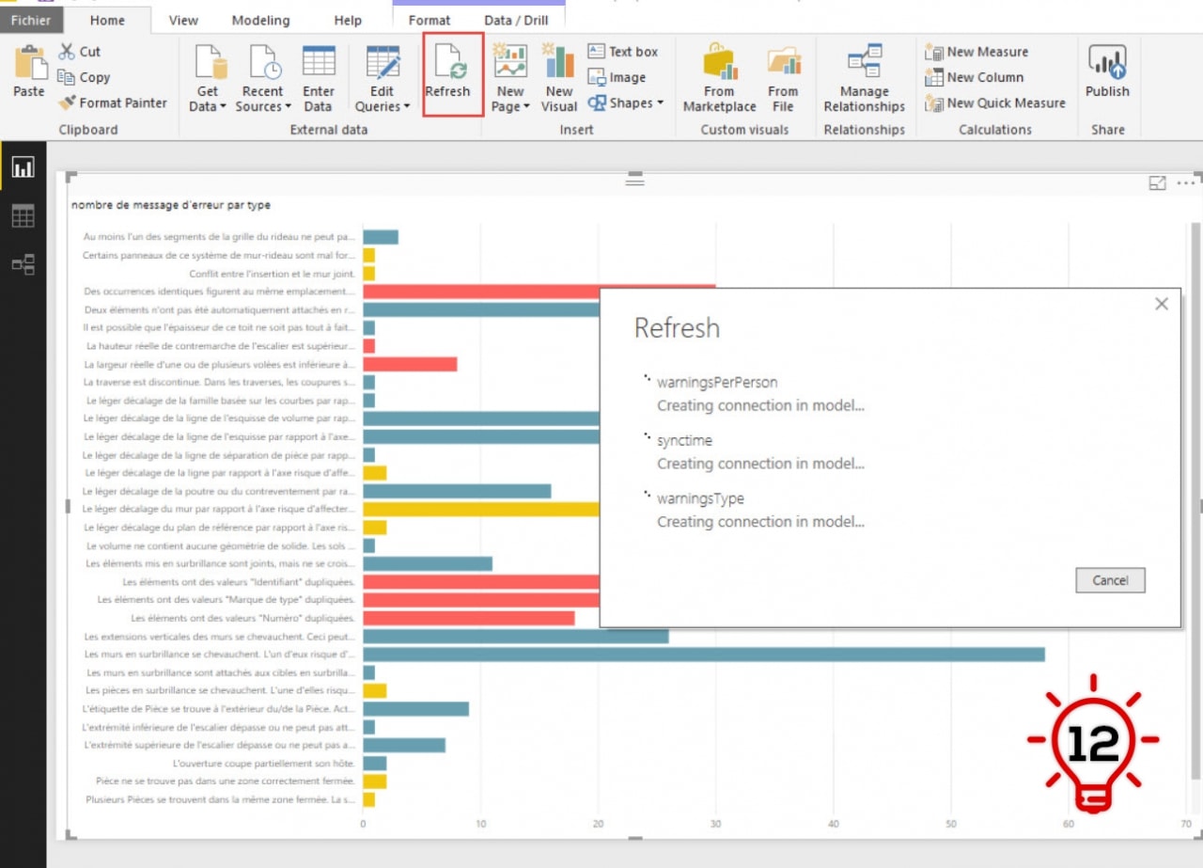1203x868 pixels.
Task: Open From Marketplace custom visuals
Action: tap(719, 63)
